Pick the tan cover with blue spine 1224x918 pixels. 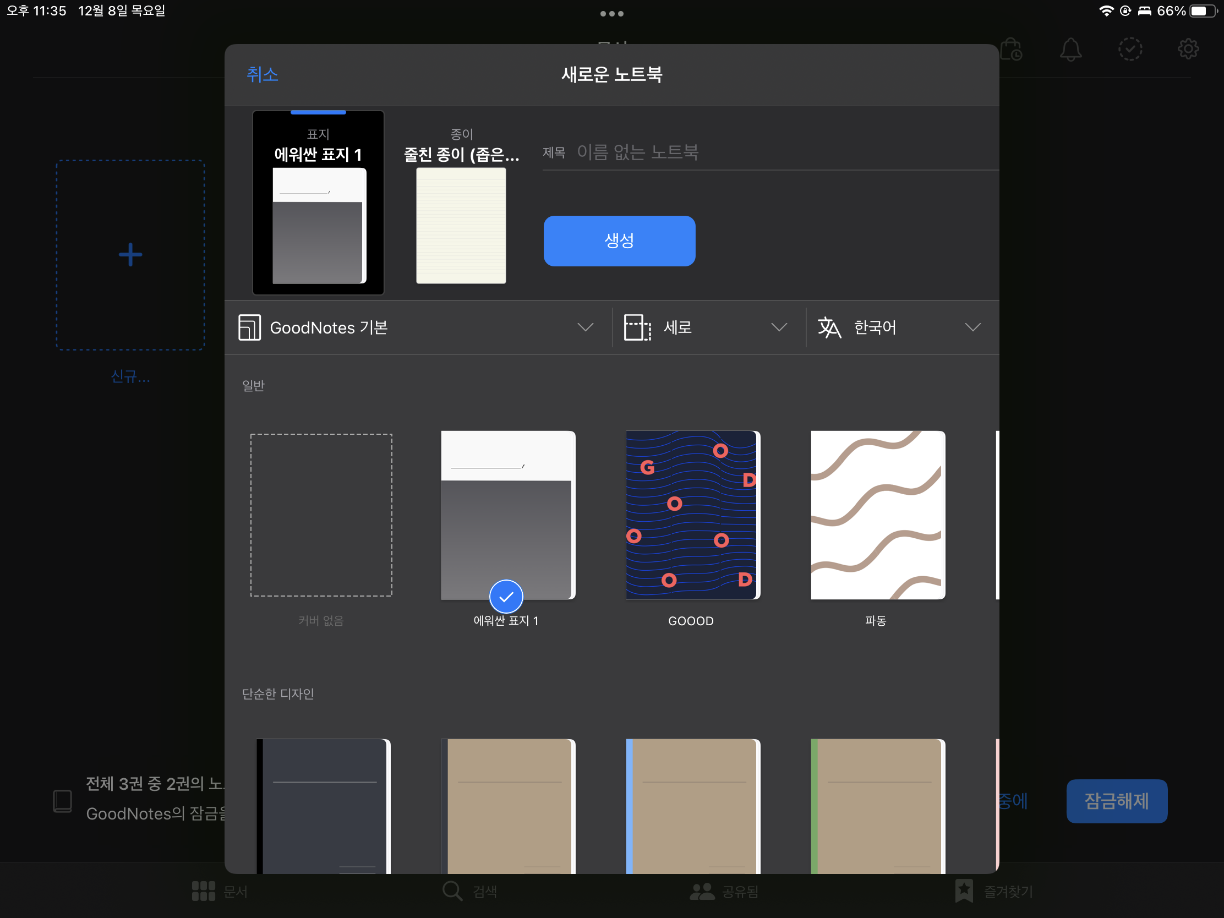coord(693,806)
